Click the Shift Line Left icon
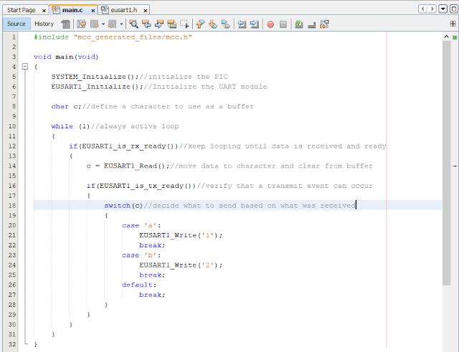 [242, 24]
